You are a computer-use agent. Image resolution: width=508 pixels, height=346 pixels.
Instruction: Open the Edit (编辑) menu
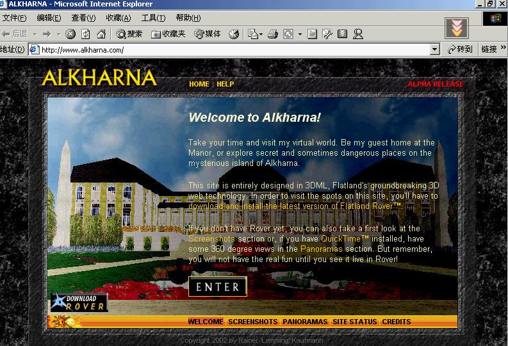(49, 18)
